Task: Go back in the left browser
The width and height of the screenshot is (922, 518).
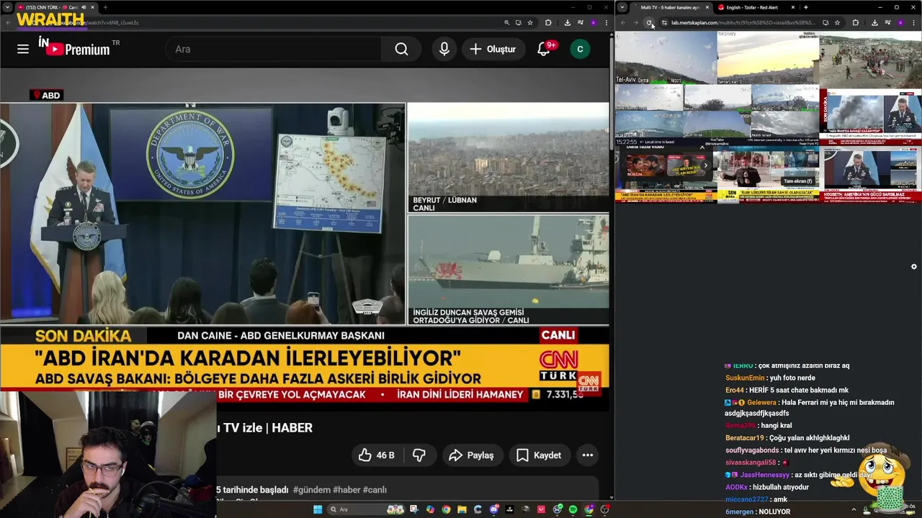Action: tap(8, 22)
